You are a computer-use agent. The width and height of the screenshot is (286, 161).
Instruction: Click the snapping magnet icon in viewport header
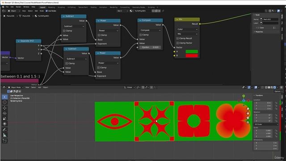pos(143,88)
